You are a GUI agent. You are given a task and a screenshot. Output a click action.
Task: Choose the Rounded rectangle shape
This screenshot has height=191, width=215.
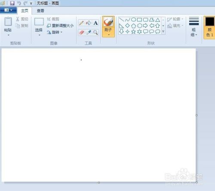(x=145, y=20)
